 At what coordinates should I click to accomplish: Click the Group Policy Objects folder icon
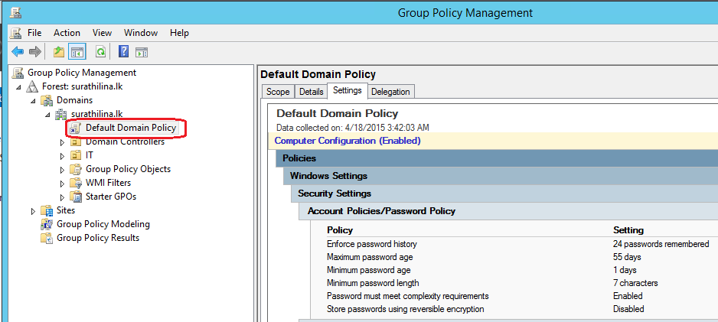click(x=76, y=169)
